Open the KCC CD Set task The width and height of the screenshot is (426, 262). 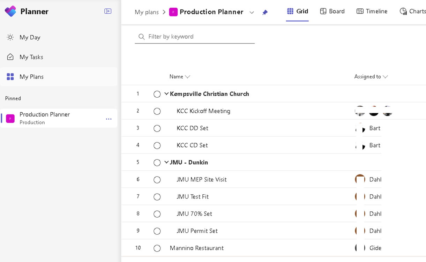[x=192, y=145]
